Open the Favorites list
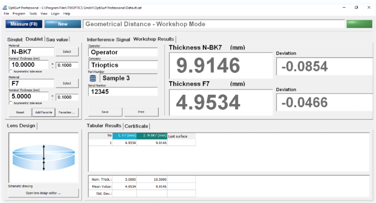The width and height of the screenshot is (376, 203). pos(67,112)
